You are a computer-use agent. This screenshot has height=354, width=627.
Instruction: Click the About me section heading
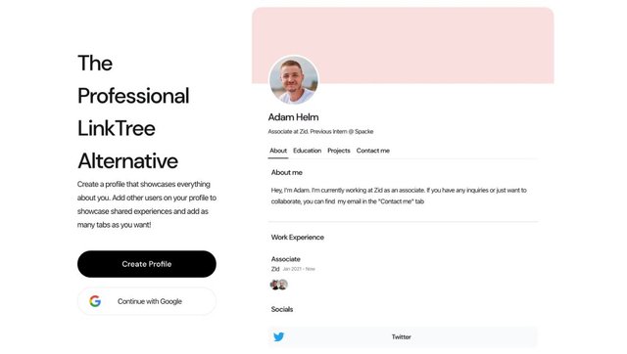tap(287, 172)
